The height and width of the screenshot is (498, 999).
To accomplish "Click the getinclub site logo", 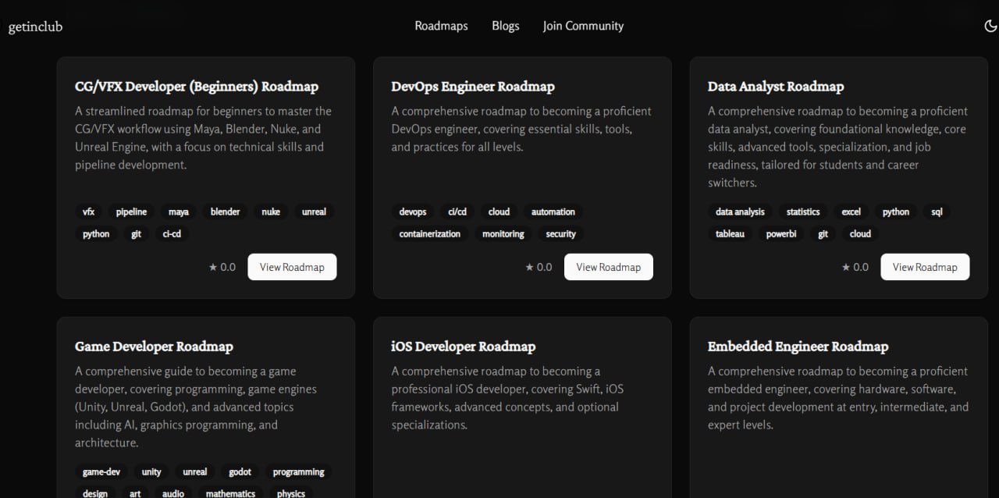I will click(35, 27).
